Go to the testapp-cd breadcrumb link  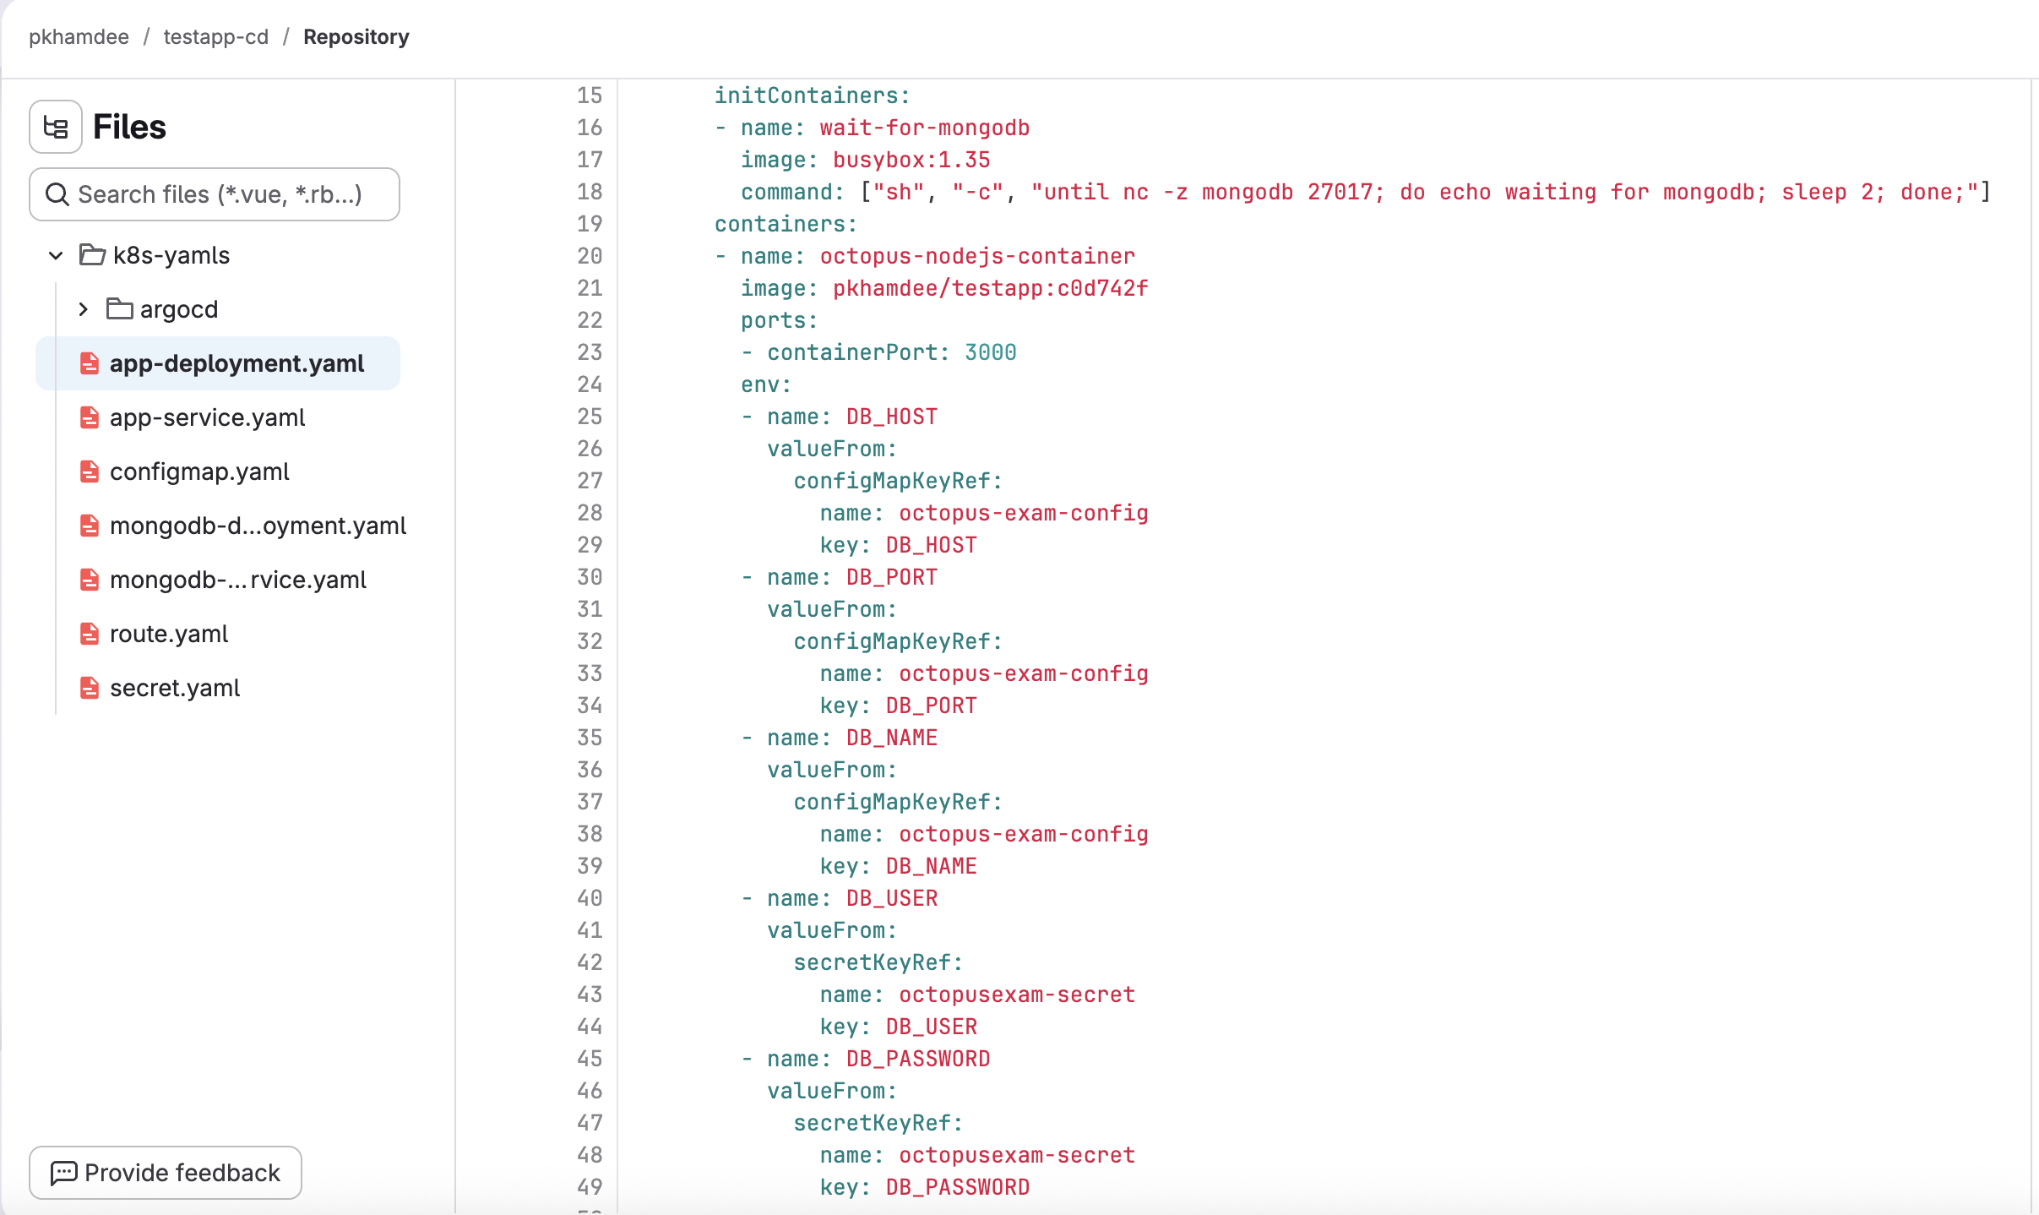(x=215, y=37)
